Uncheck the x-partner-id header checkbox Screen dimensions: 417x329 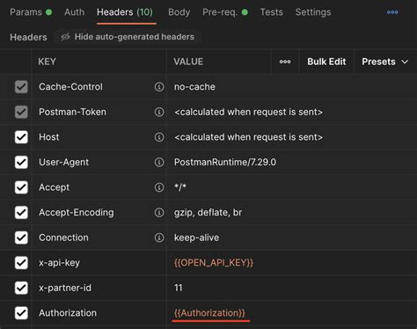tap(21, 288)
